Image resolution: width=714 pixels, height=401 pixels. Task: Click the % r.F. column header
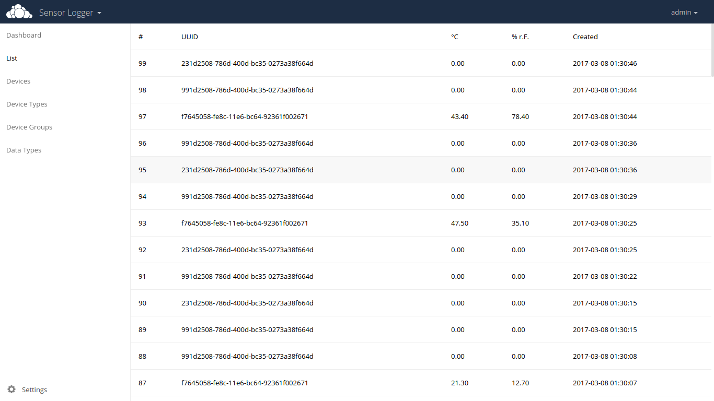521,37
